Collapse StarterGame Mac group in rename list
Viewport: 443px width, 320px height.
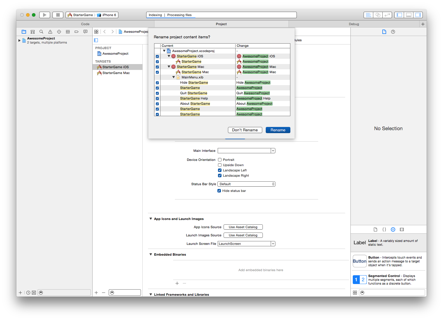tap(169, 67)
